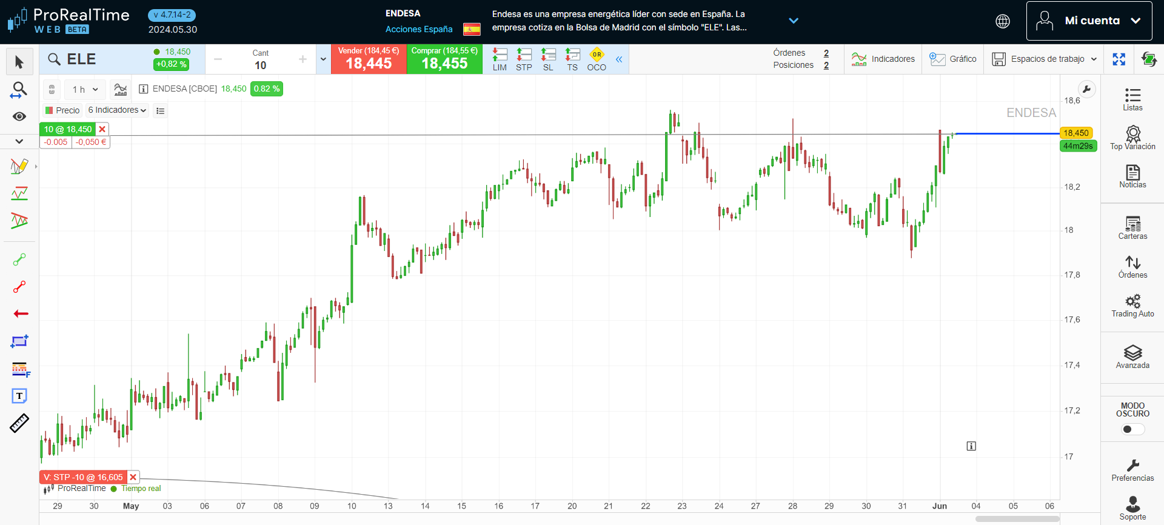This screenshot has height=525, width=1164.
Task: Click the Precio color label
Action: [x=62, y=110]
